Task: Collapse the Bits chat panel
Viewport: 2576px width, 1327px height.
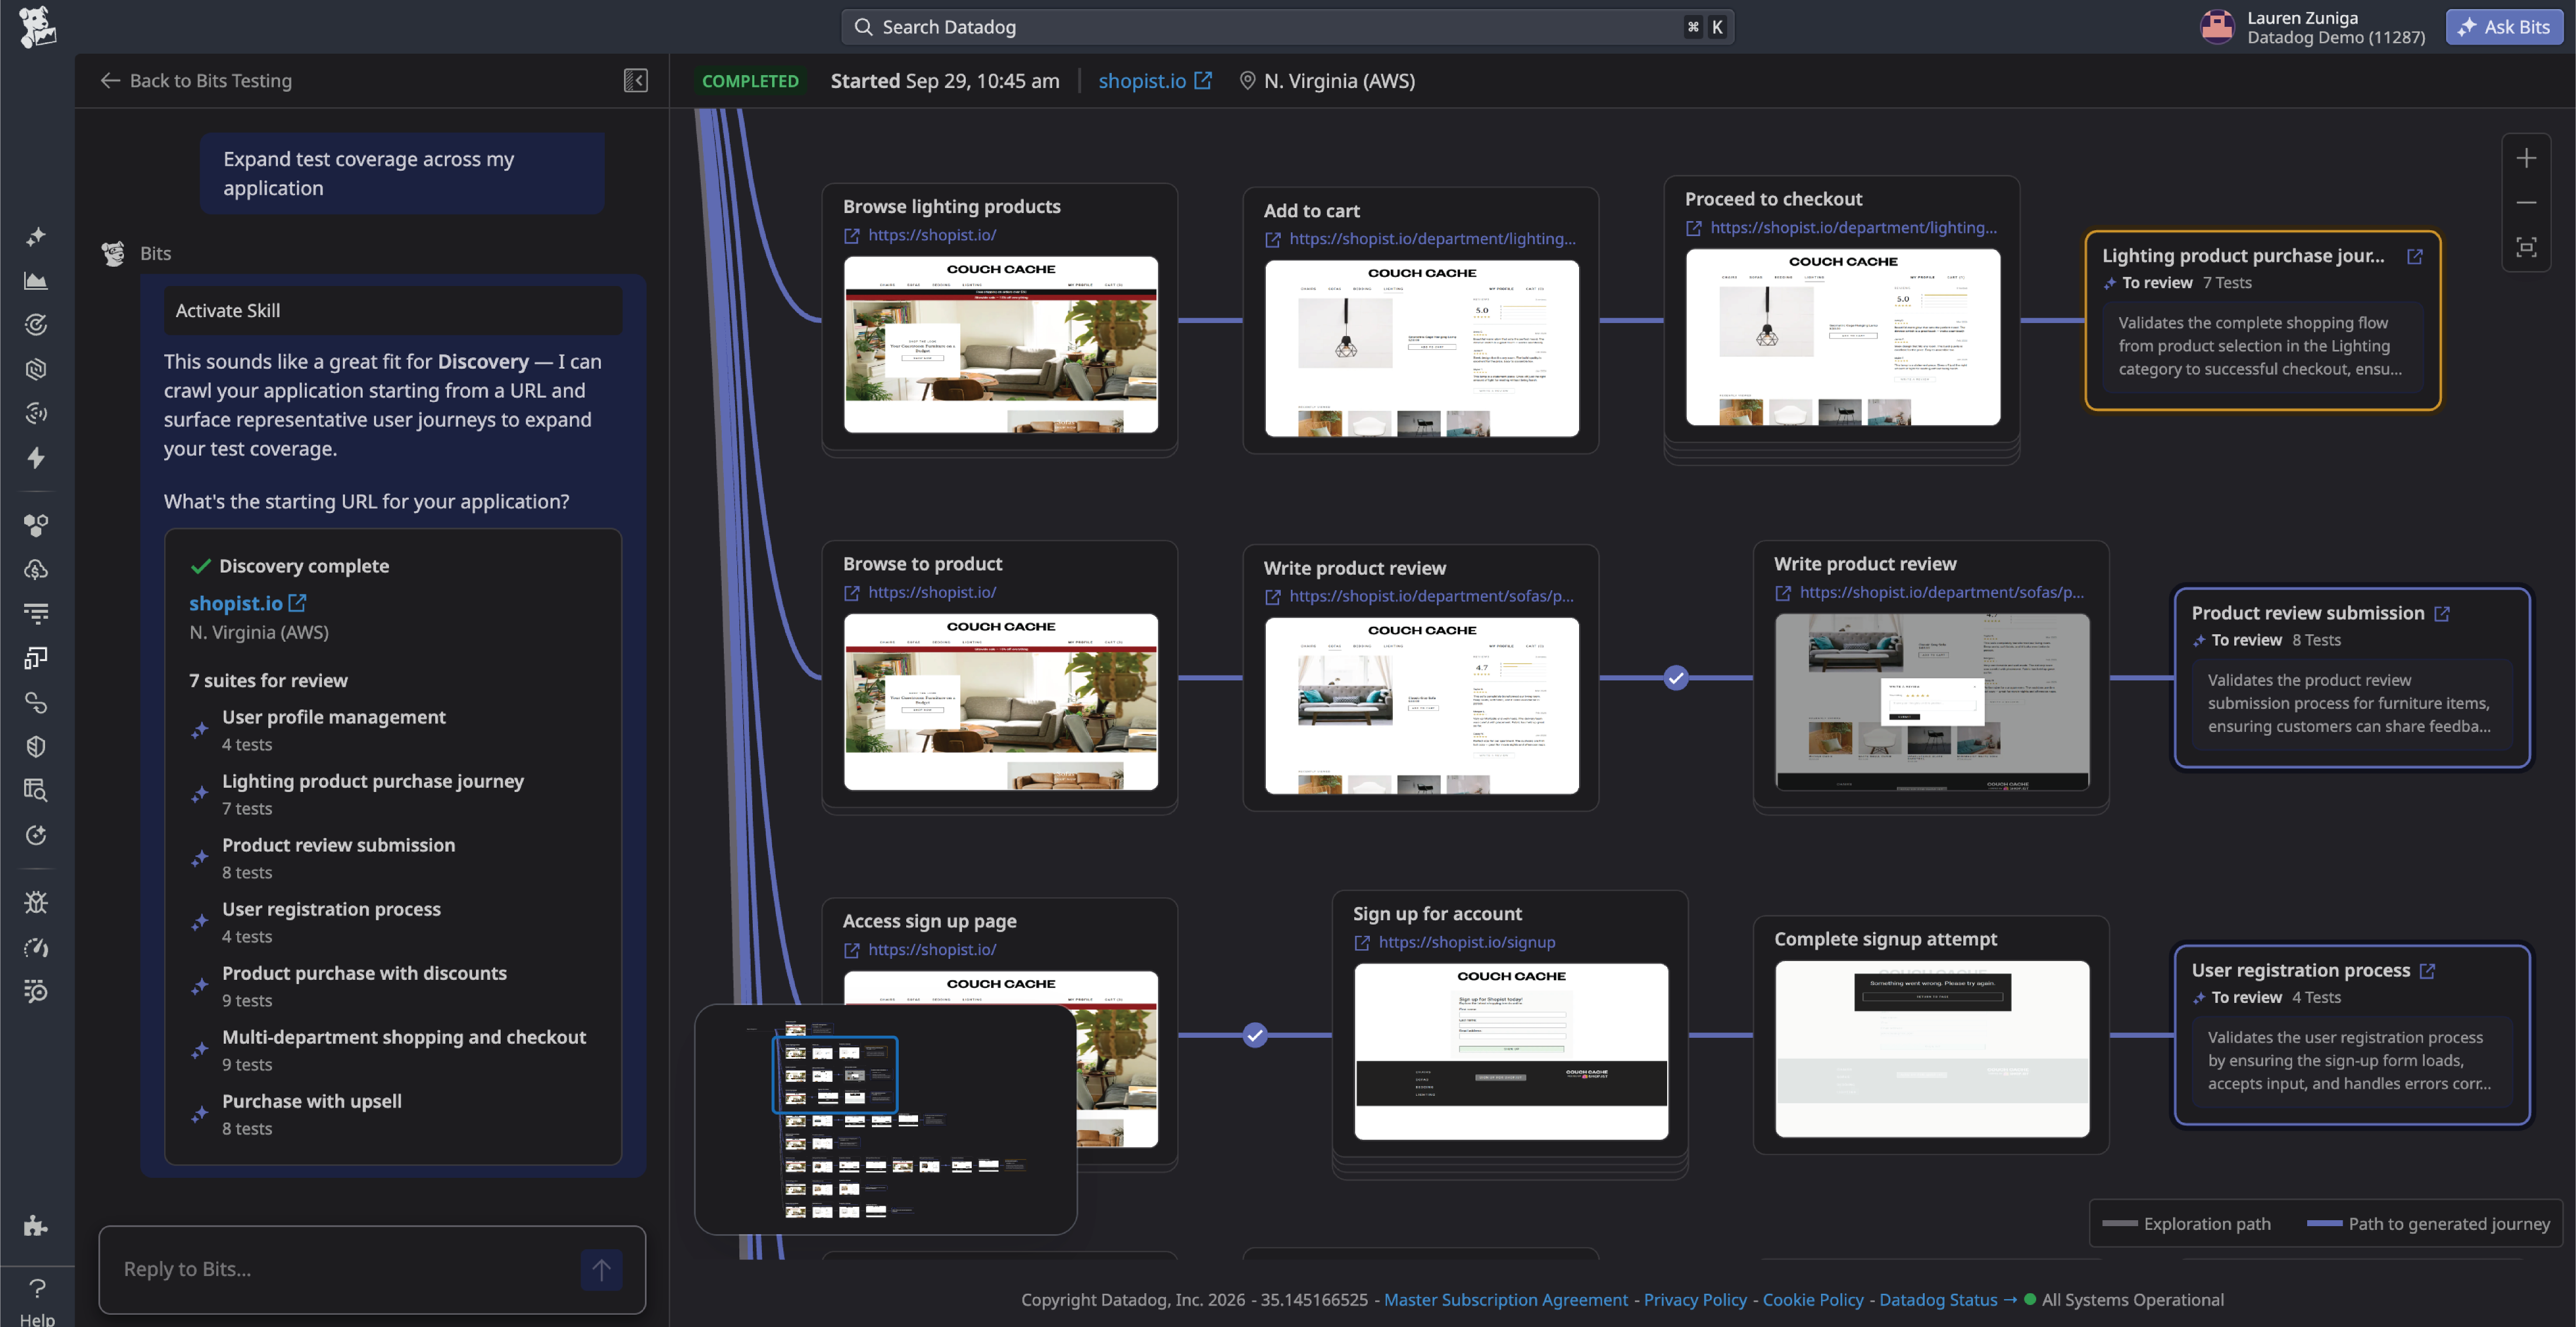Action: pos(635,80)
